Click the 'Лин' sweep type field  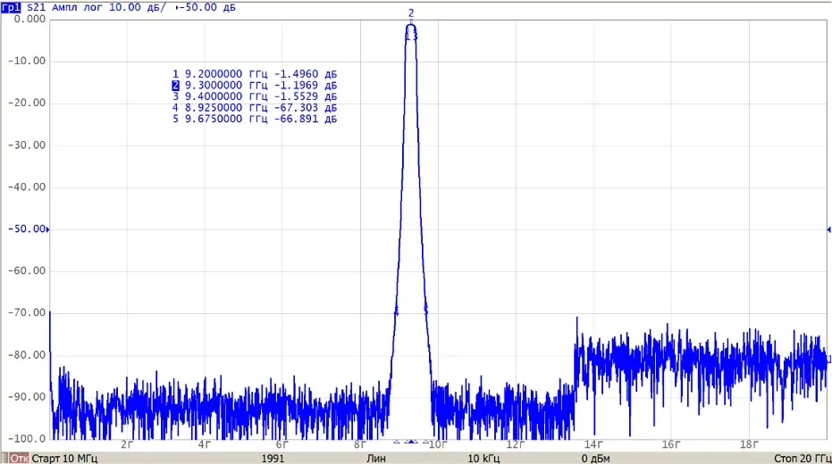[376, 458]
